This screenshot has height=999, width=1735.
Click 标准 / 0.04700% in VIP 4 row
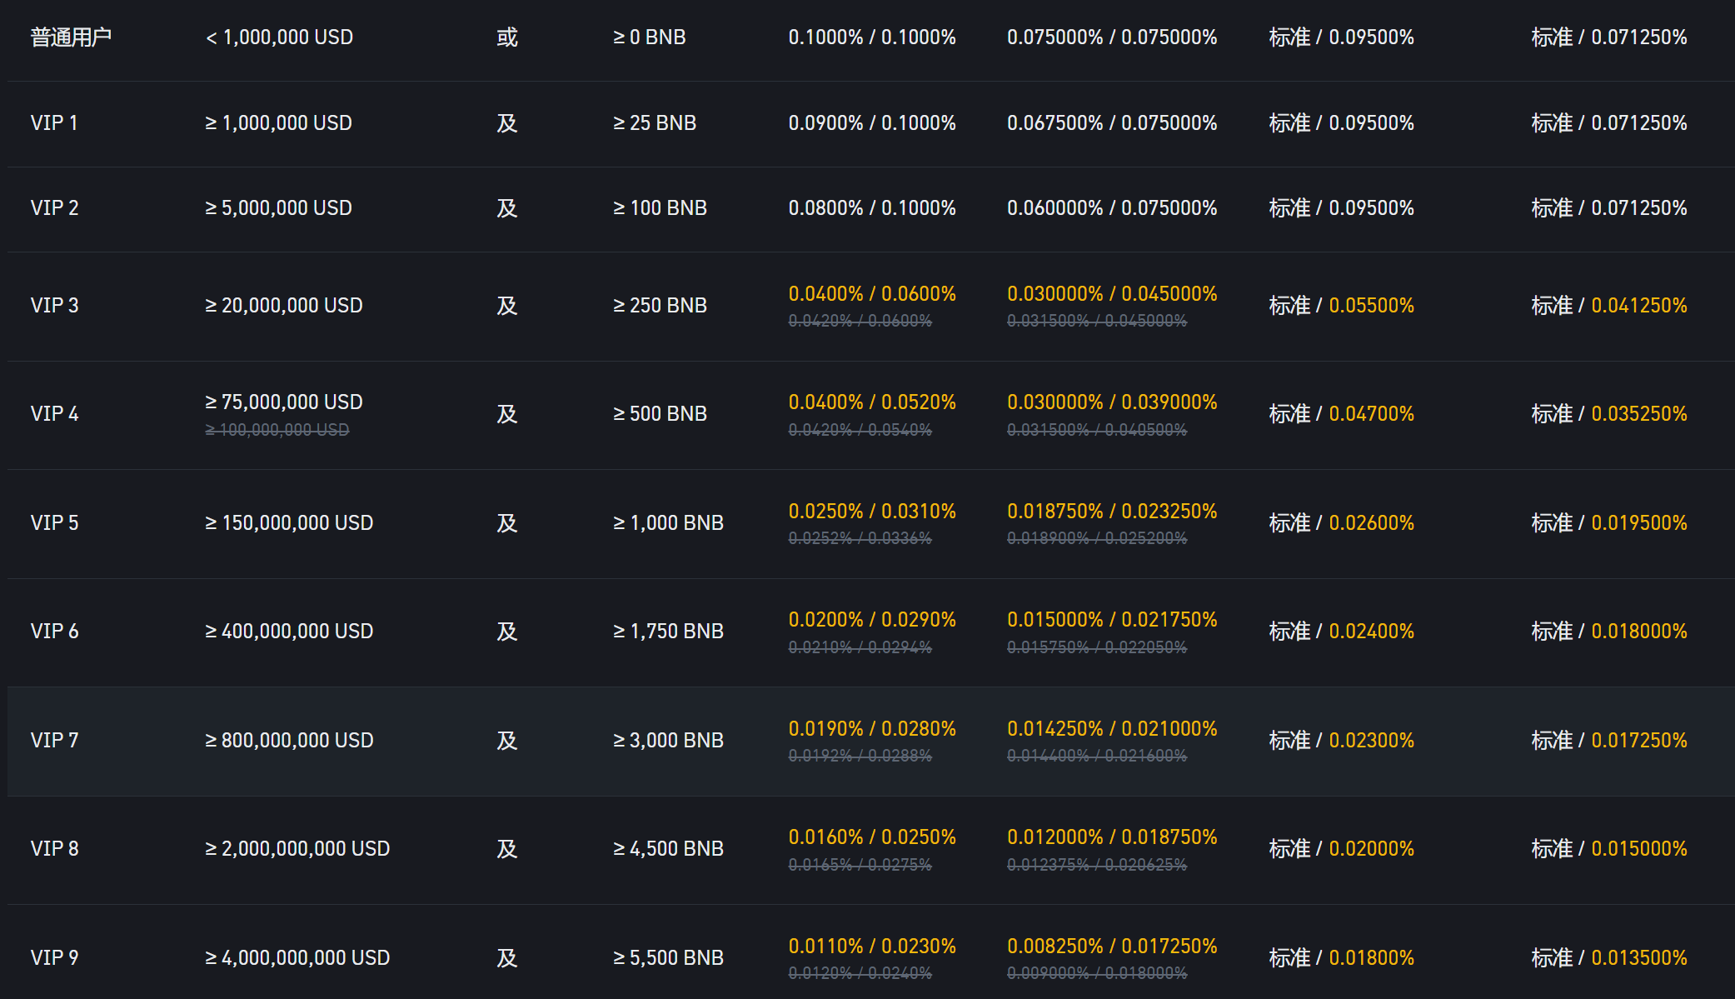click(x=1341, y=413)
